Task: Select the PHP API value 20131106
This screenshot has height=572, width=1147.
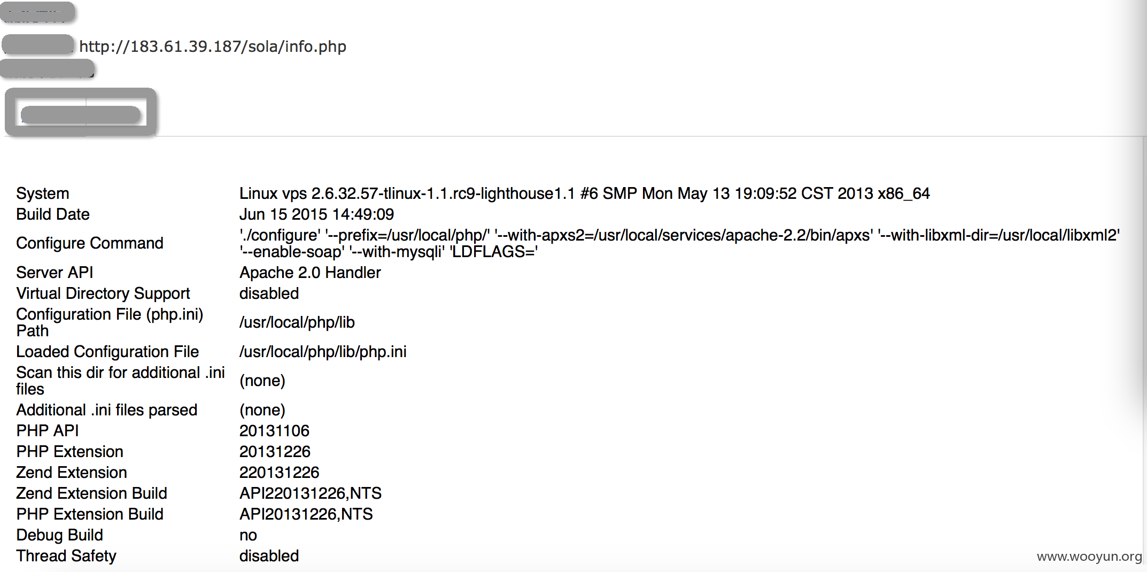Action: point(274,430)
